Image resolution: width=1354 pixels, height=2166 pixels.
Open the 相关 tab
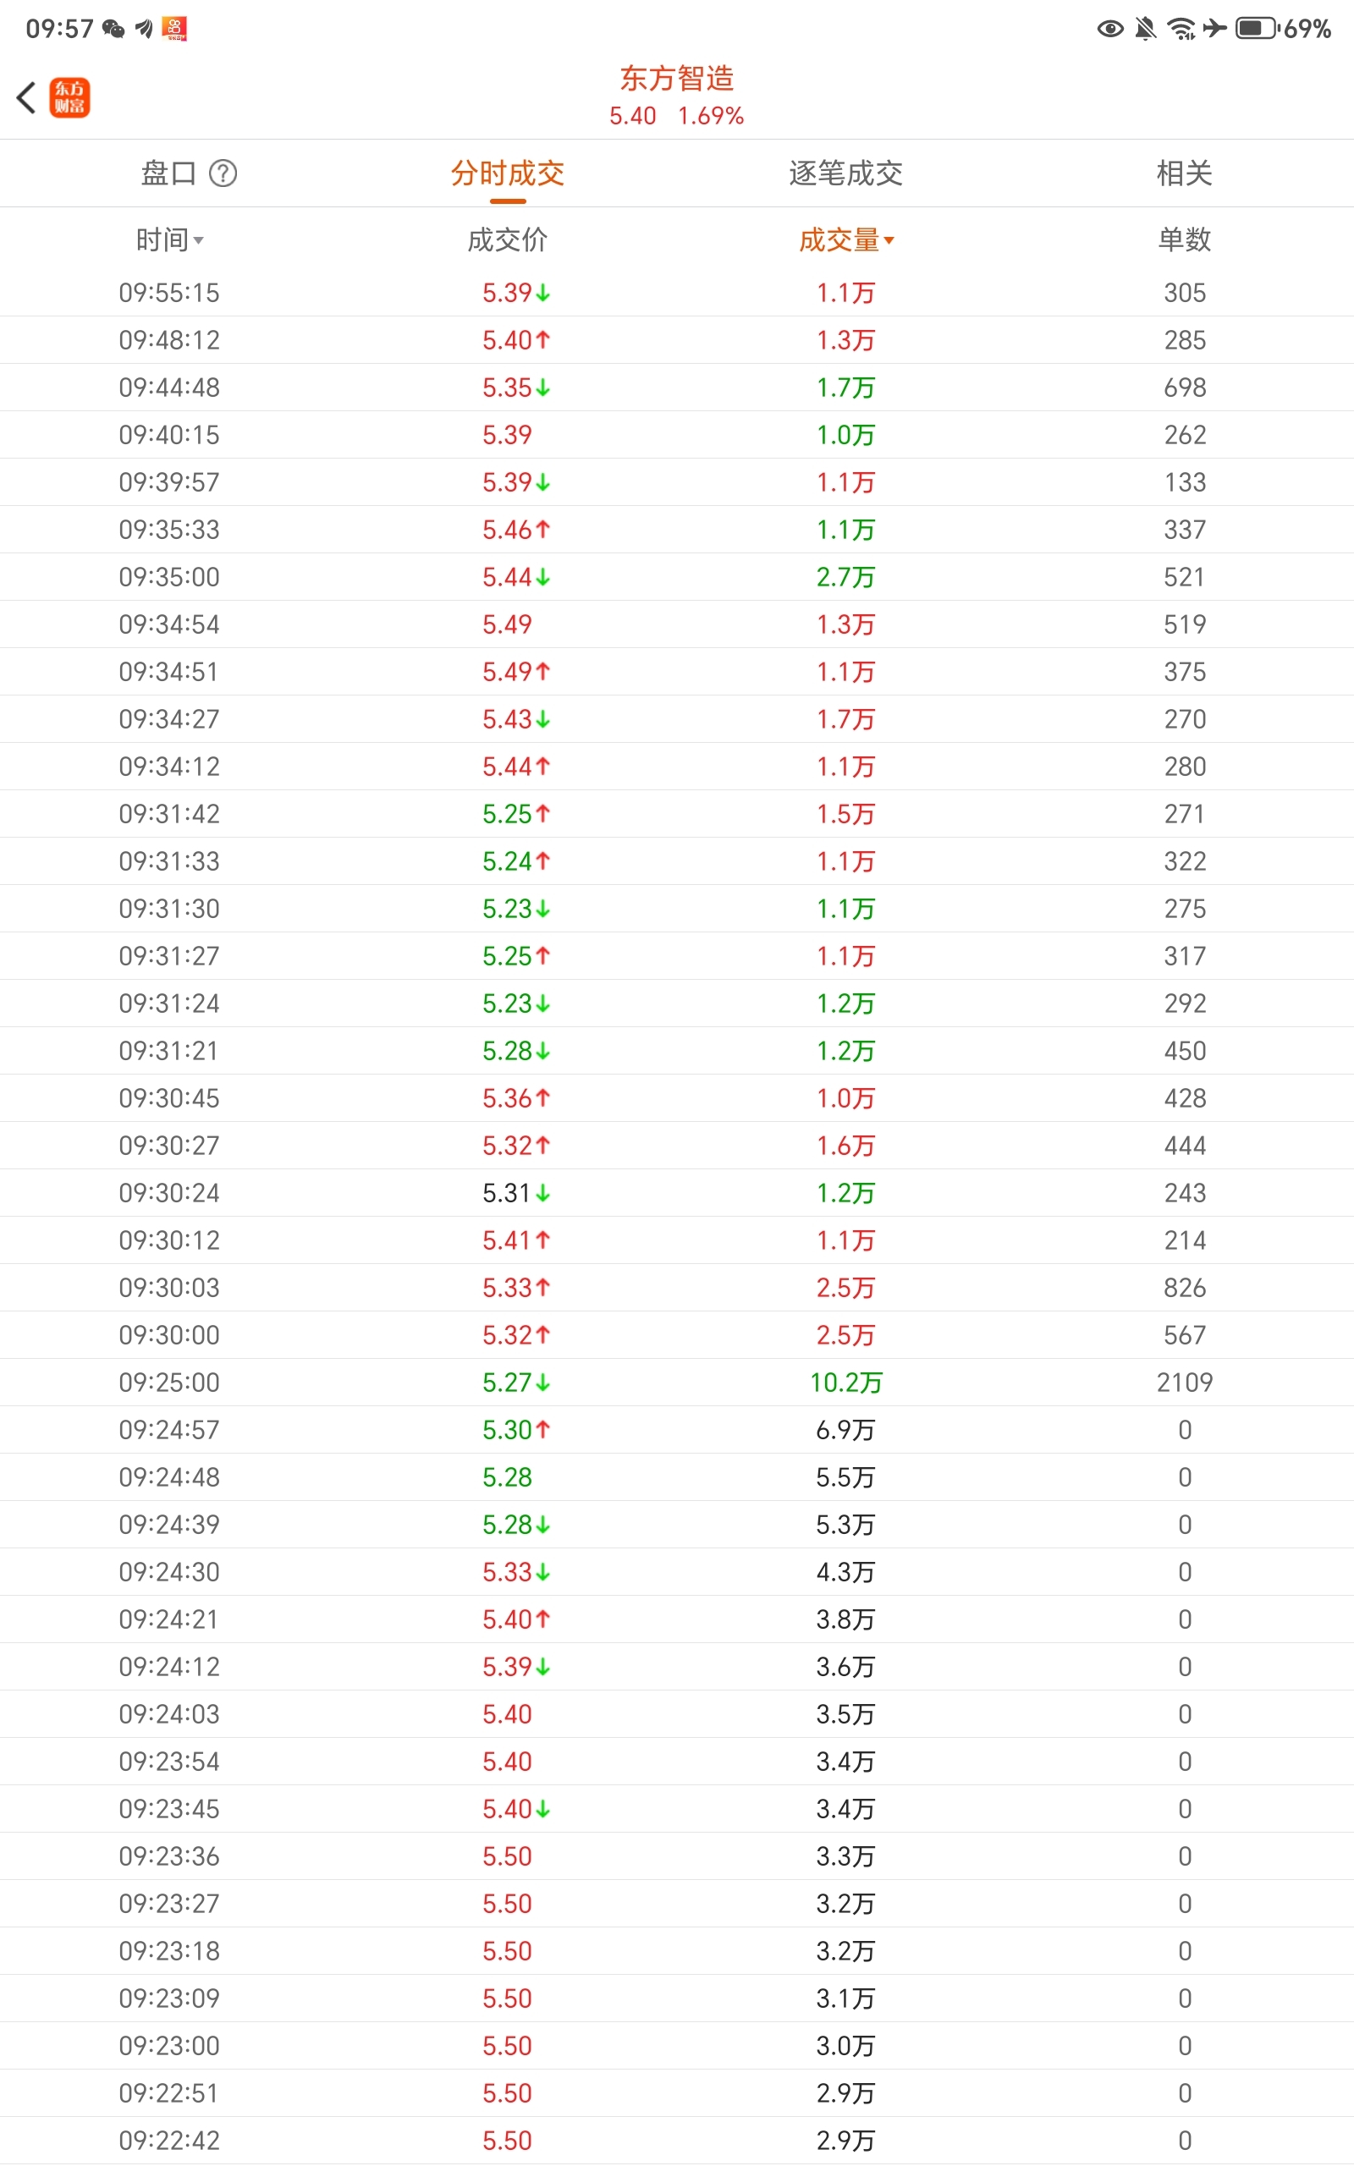1185,173
